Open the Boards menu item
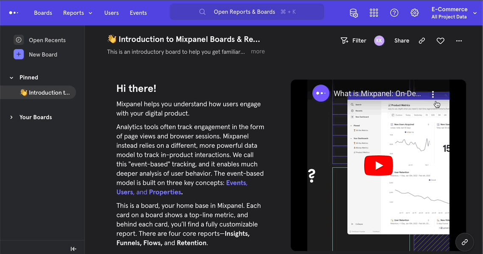The height and width of the screenshot is (254, 483). 43,13
